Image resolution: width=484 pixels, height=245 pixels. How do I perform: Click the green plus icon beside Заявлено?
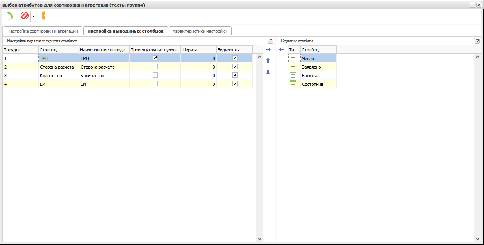tap(293, 67)
